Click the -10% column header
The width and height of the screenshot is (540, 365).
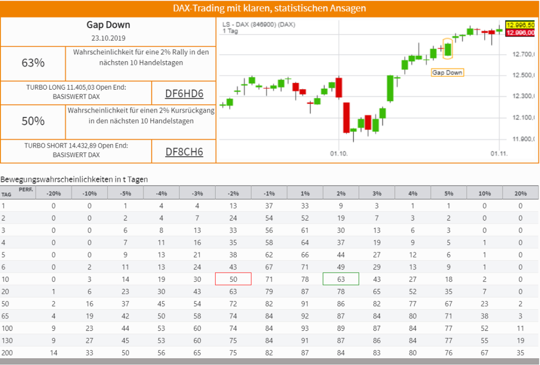point(90,194)
